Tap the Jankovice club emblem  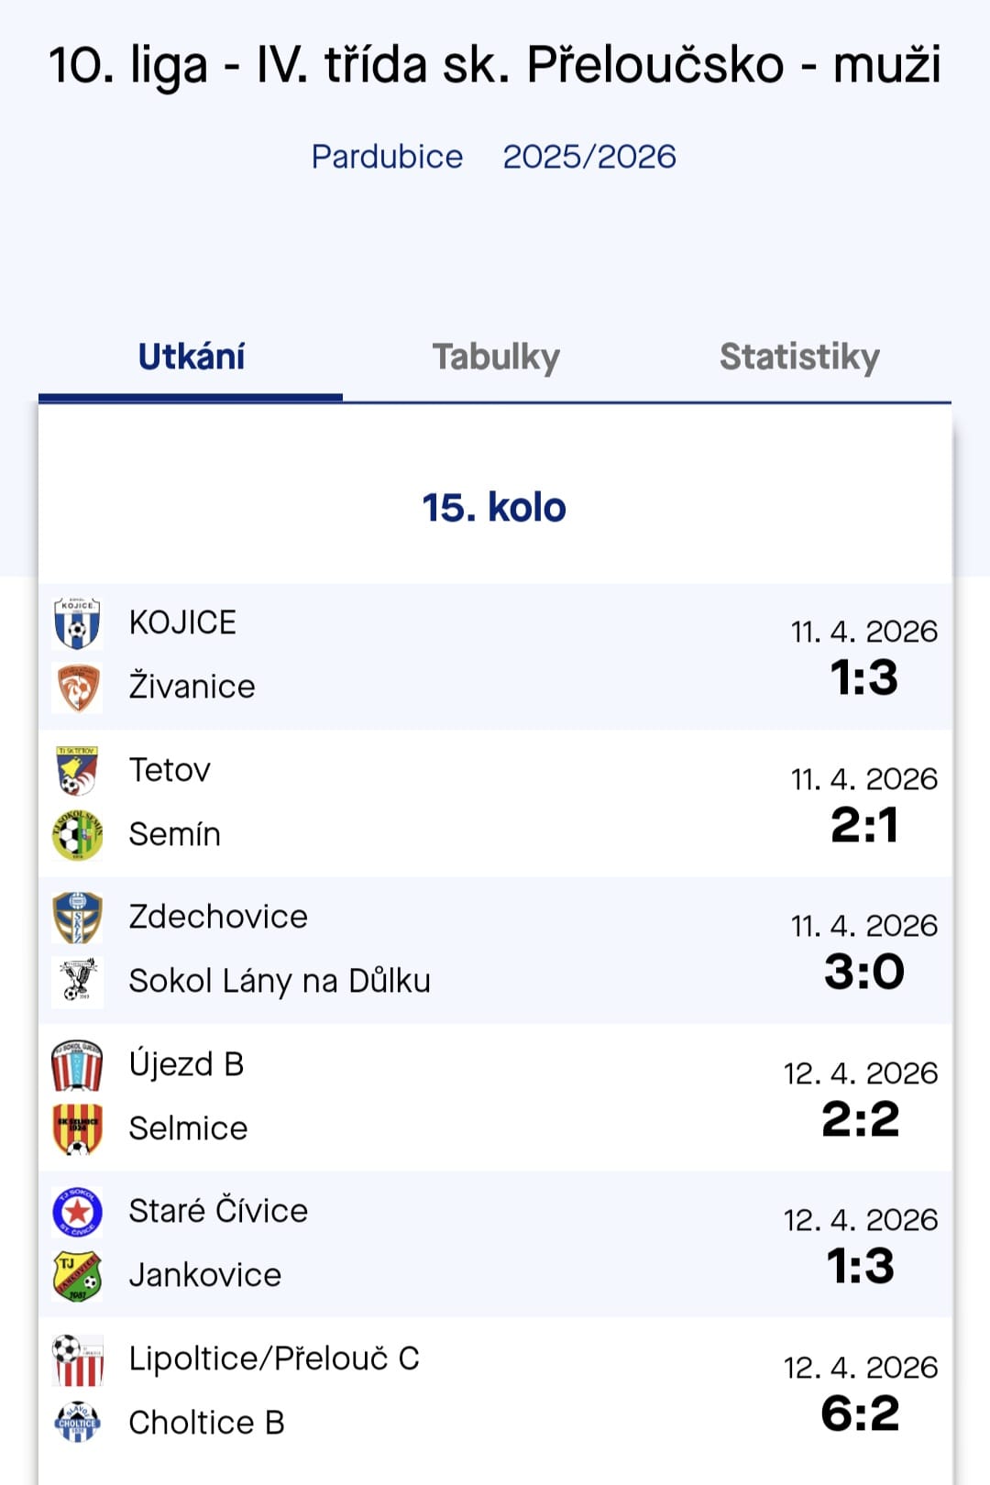click(77, 1276)
